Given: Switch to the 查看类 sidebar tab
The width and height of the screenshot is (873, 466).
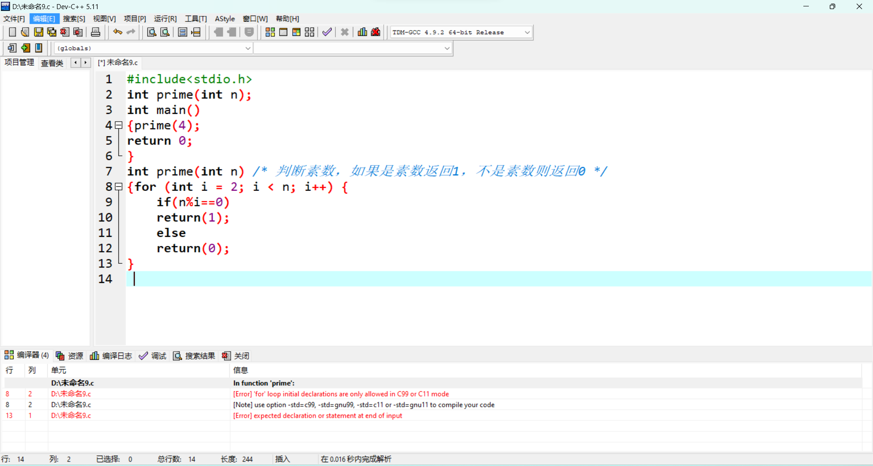Looking at the screenshot, I should pyautogui.click(x=52, y=63).
